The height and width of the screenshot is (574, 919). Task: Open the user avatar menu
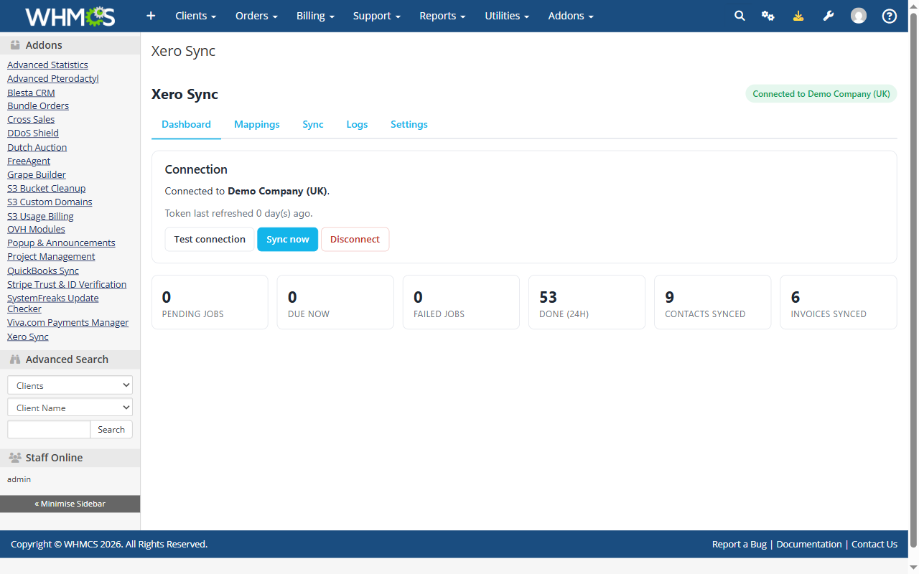859,16
